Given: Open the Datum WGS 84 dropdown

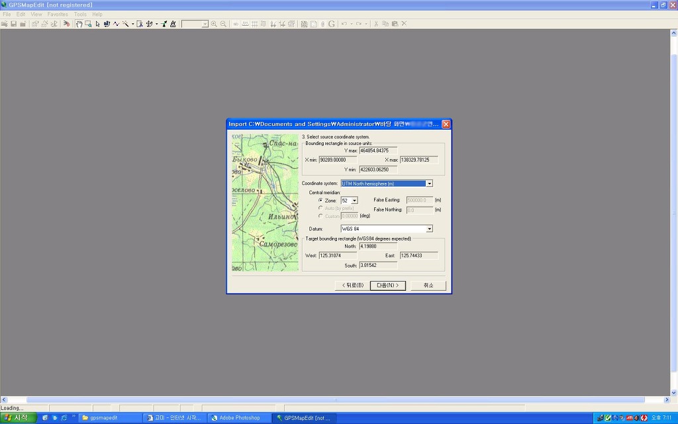Looking at the screenshot, I should click(x=429, y=229).
